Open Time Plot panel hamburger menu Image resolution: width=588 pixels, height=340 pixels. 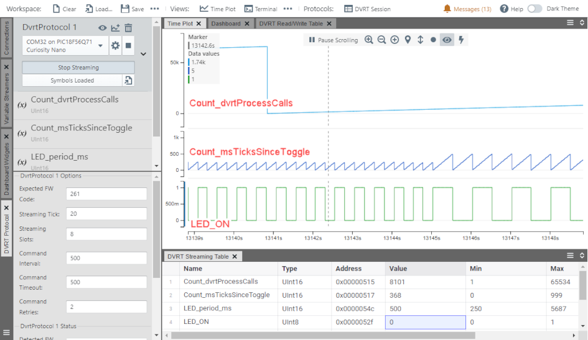(571, 23)
